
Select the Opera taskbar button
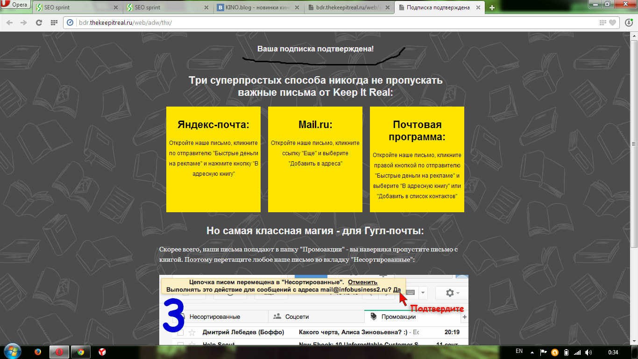tap(59, 352)
